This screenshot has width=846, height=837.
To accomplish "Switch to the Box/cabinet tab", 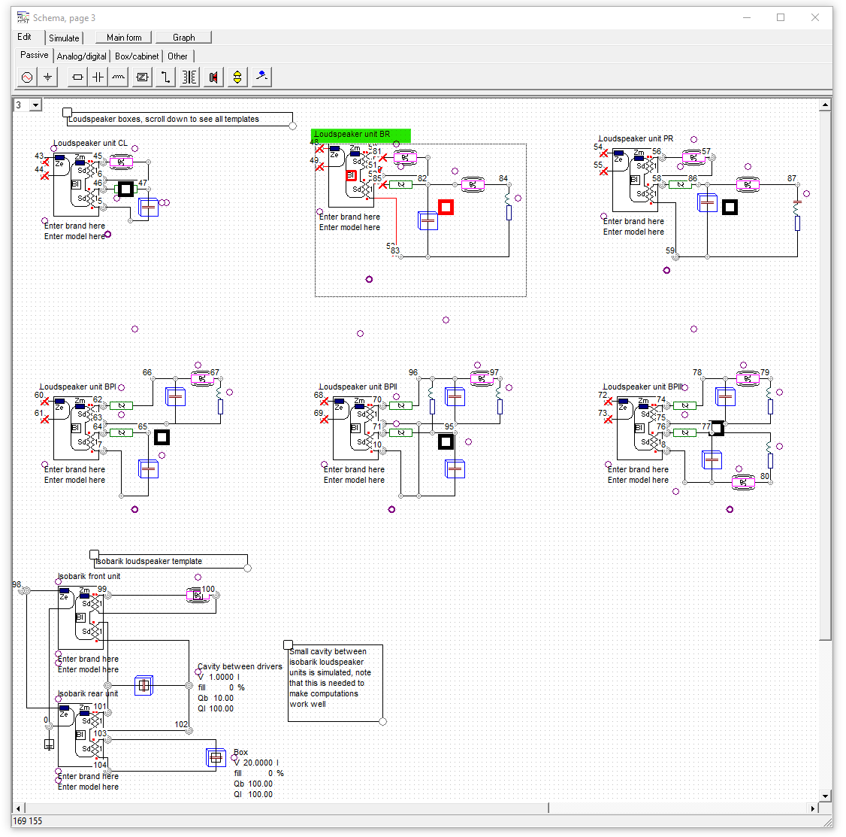I will coord(136,55).
